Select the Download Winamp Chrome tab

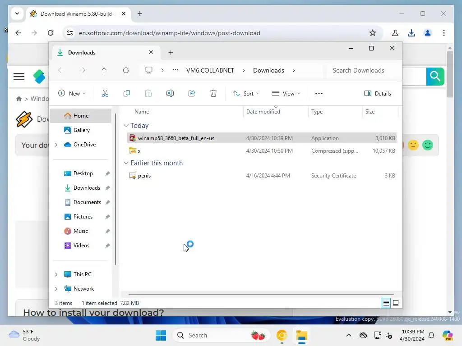coord(79,14)
